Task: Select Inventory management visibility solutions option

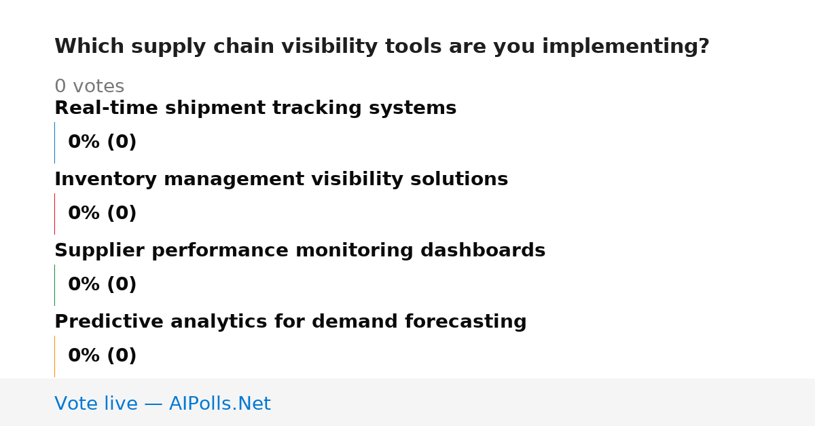Action: 281,180
